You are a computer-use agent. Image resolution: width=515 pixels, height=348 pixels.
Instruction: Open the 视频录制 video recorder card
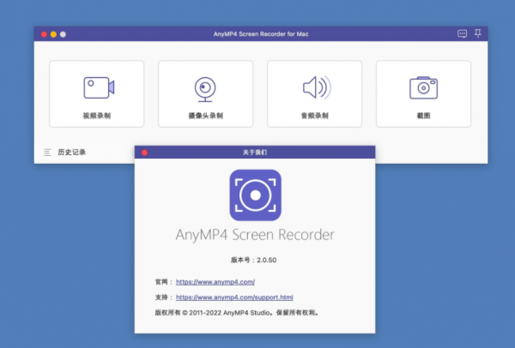pyautogui.click(x=96, y=93)
